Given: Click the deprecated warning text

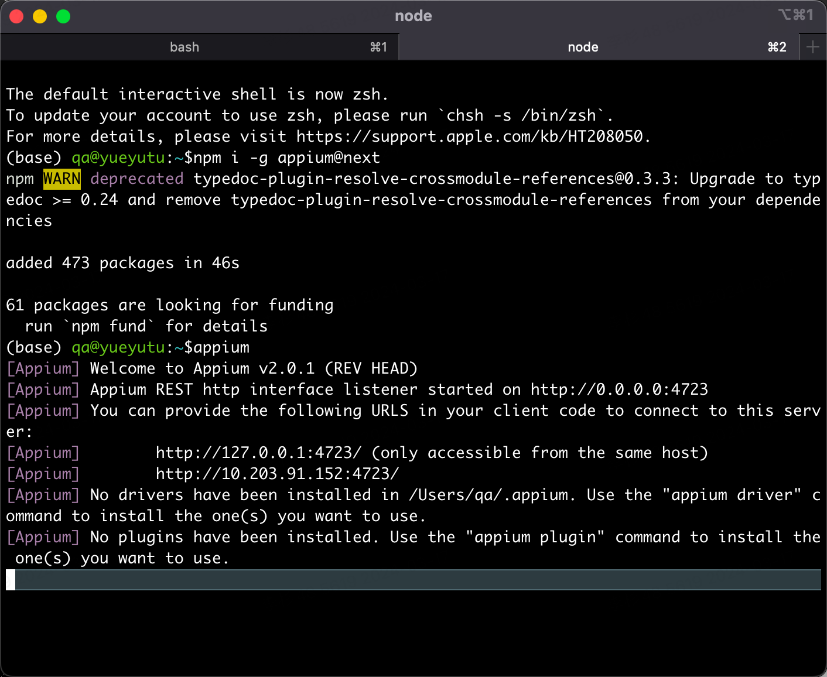Looking at the screenshot, I should pos(136,179).
